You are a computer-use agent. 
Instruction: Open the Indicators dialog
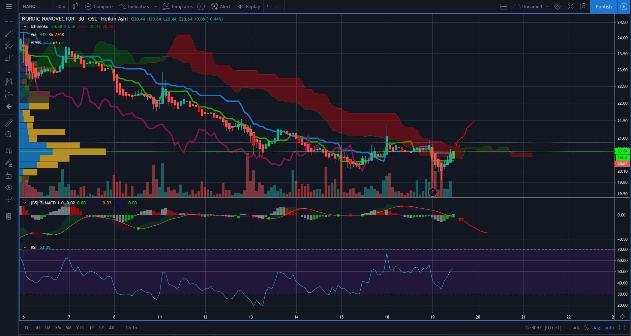click(134, 6)
